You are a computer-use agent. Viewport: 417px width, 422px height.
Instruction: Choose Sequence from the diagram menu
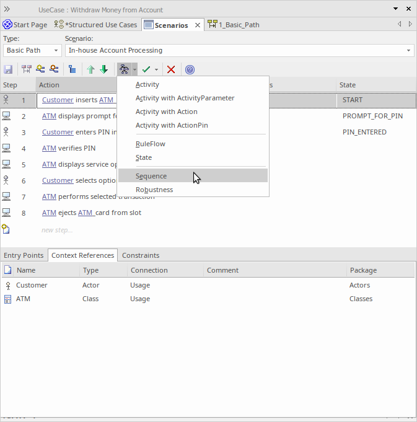(x=151, y=176)
